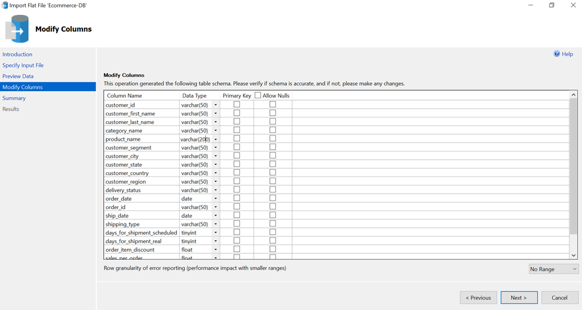The width and height of the screenshot is (582, 310).
Task: Click the Cancel button
Action: point(559,297)
